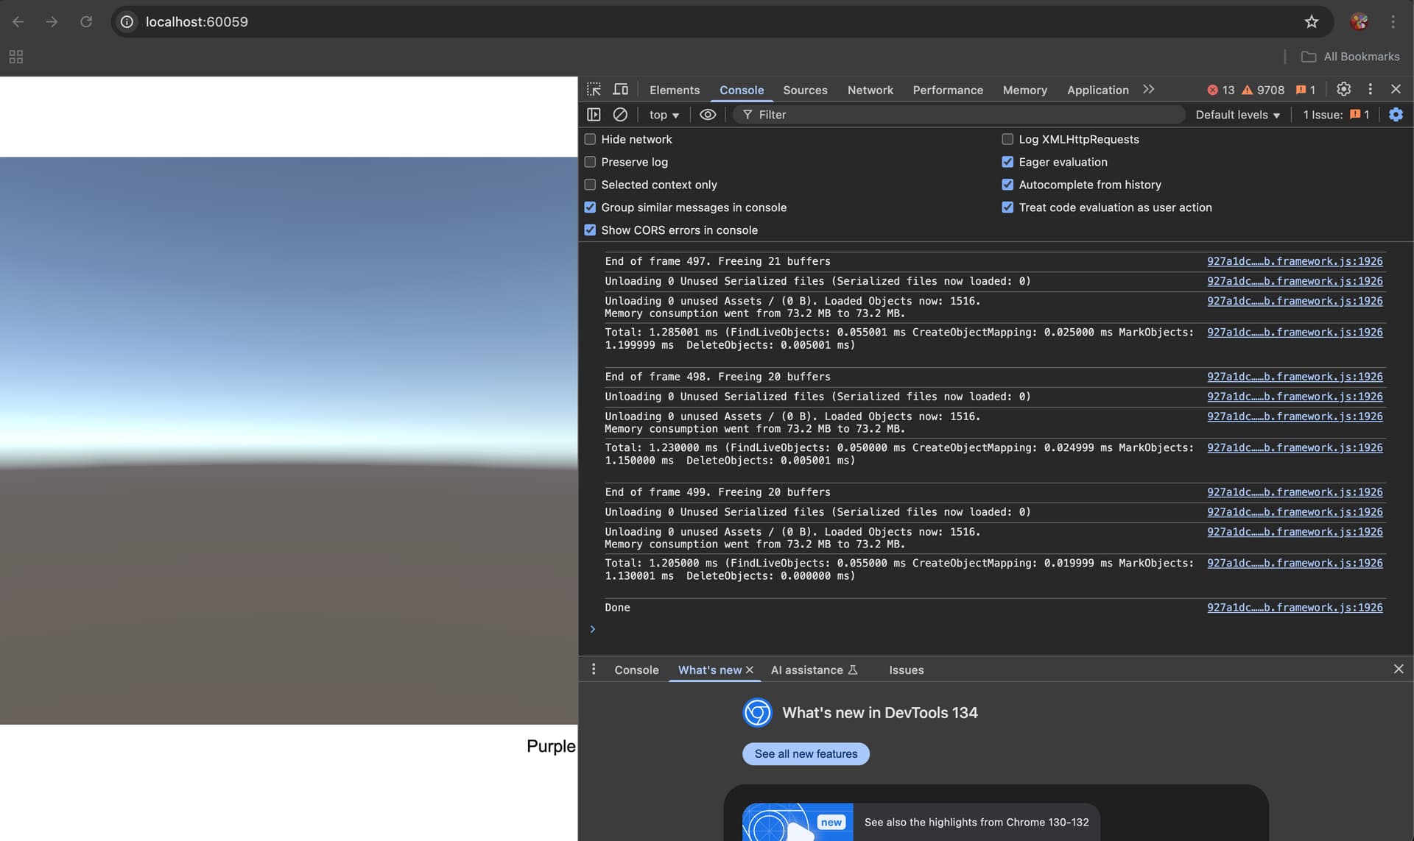Open the customize DevTools menu
Image resolution: width=1414 pixels, height=841 pixels.
click(1370, 89)
